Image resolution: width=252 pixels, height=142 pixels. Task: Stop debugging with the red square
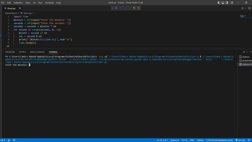139,8
